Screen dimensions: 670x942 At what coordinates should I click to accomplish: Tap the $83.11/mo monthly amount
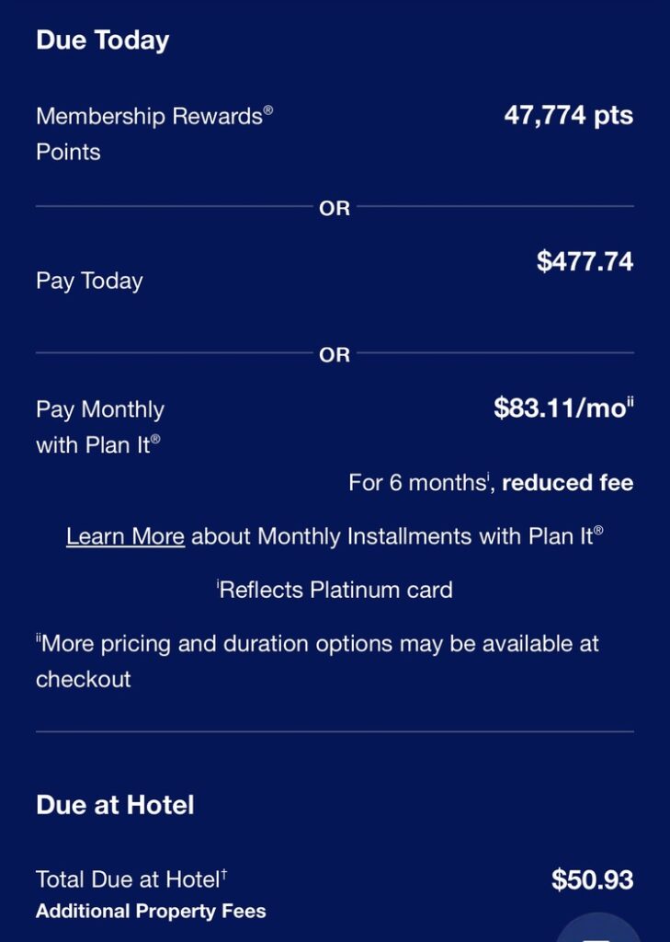(563, 408)
